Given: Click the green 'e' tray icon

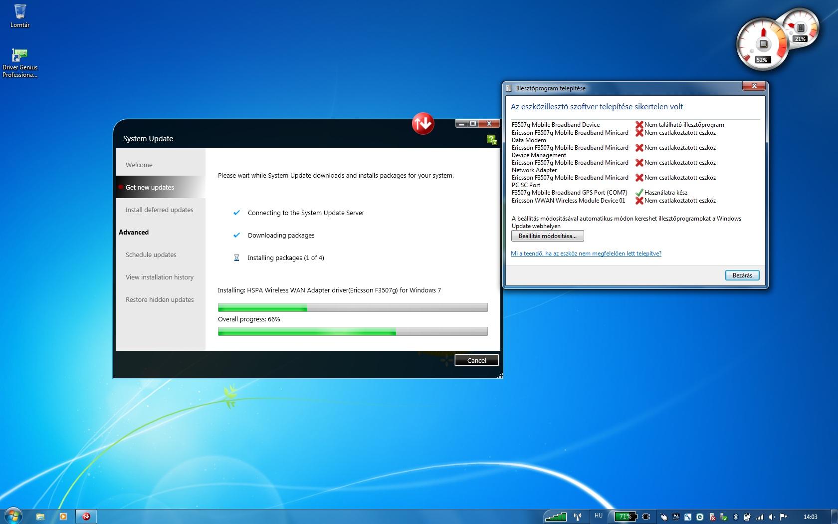Looking at the screenshot, I should point(700,517).
